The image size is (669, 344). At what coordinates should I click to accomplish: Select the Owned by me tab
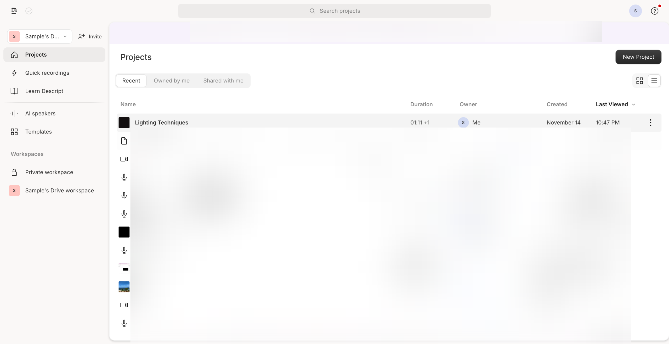coord(172,81)
